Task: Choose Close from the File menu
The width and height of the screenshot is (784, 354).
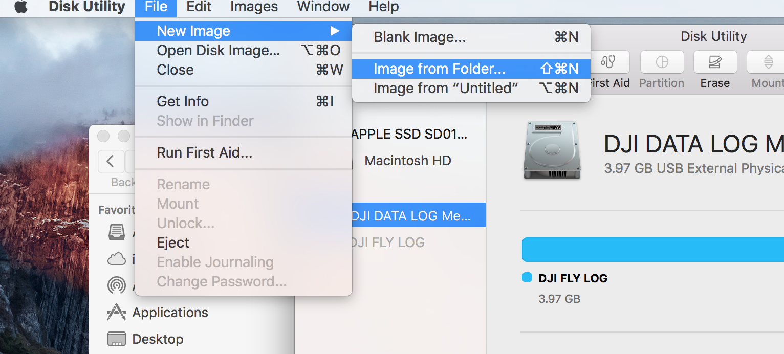Action: pos(244,70)
